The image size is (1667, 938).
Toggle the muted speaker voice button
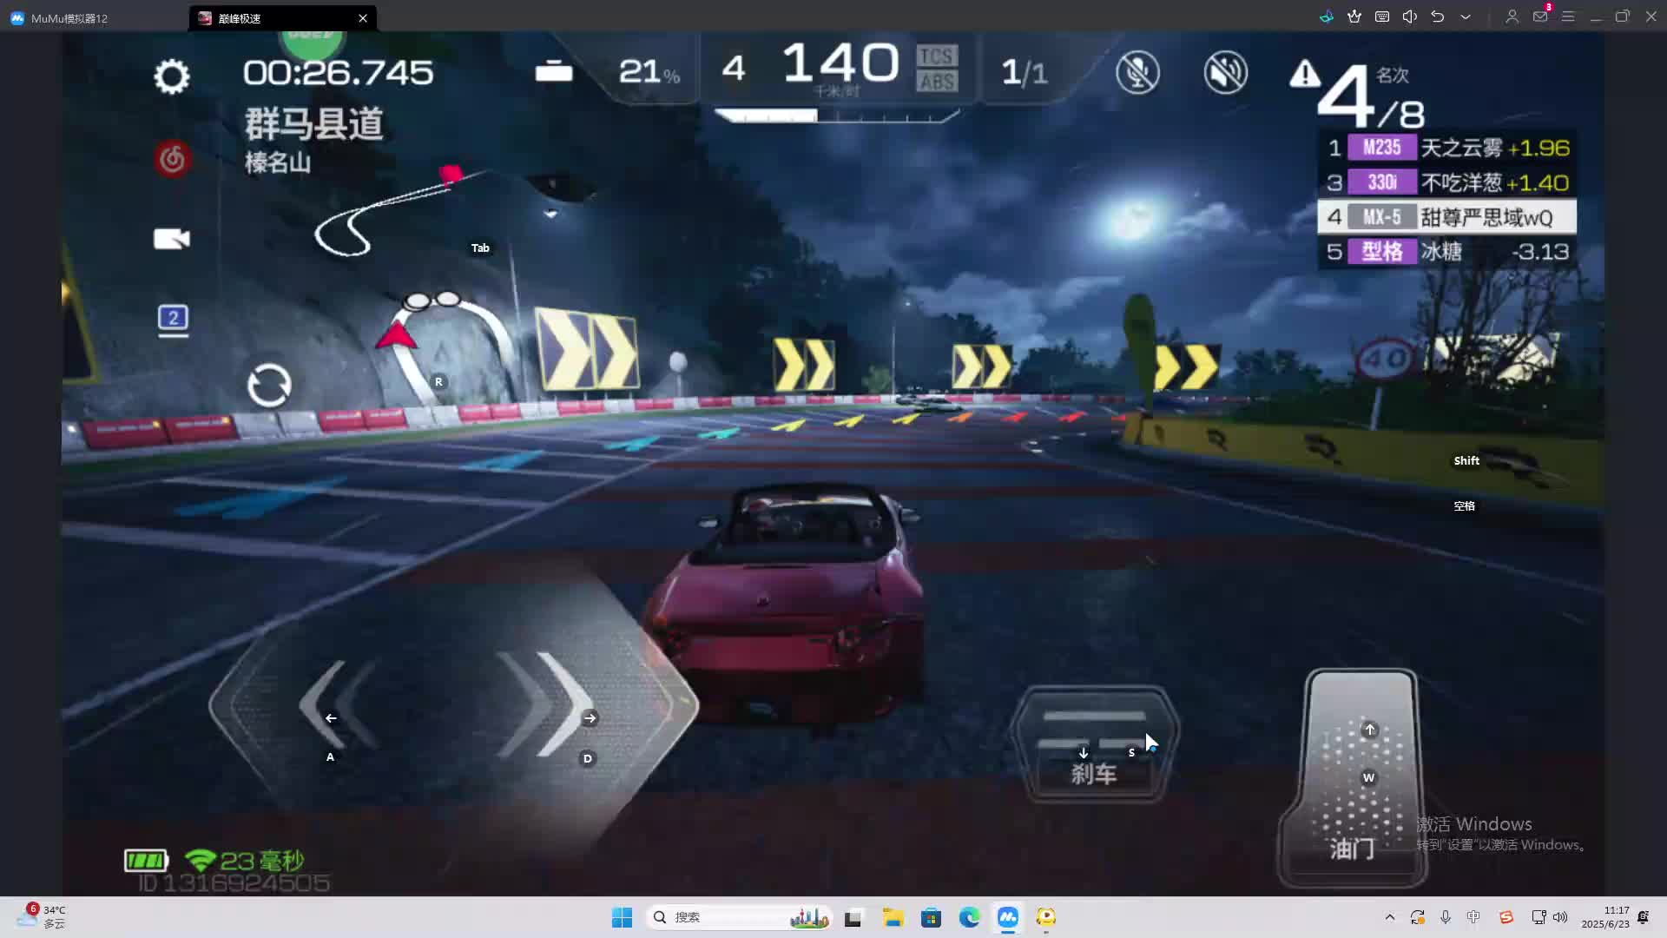tap(1225, 72)
